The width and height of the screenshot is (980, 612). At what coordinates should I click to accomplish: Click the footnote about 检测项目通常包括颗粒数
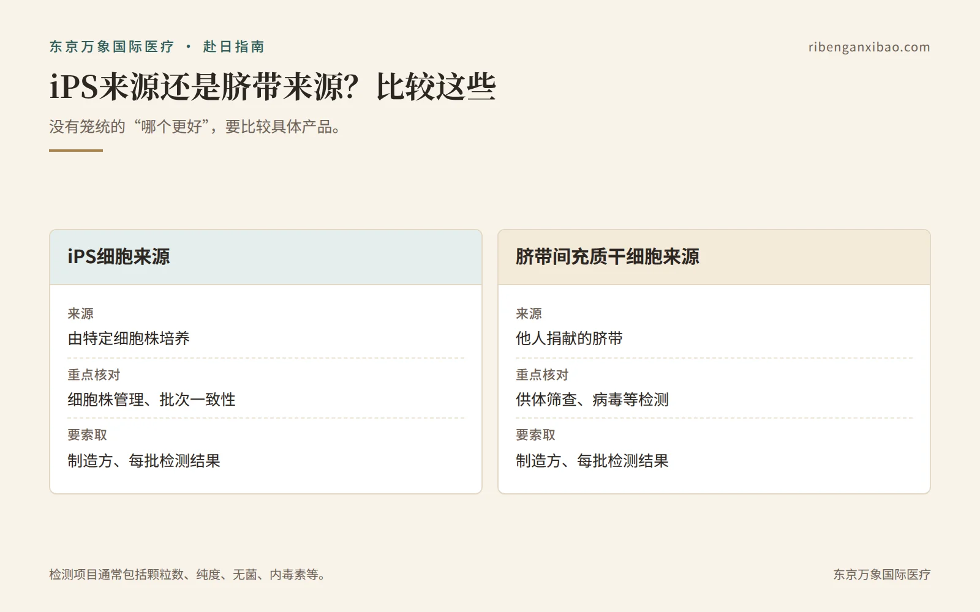coord(187,575)
